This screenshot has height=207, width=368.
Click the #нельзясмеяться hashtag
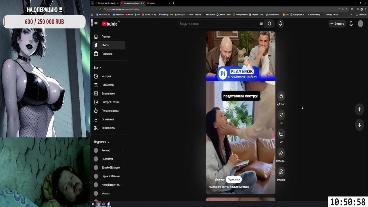(x=239, y=187)
